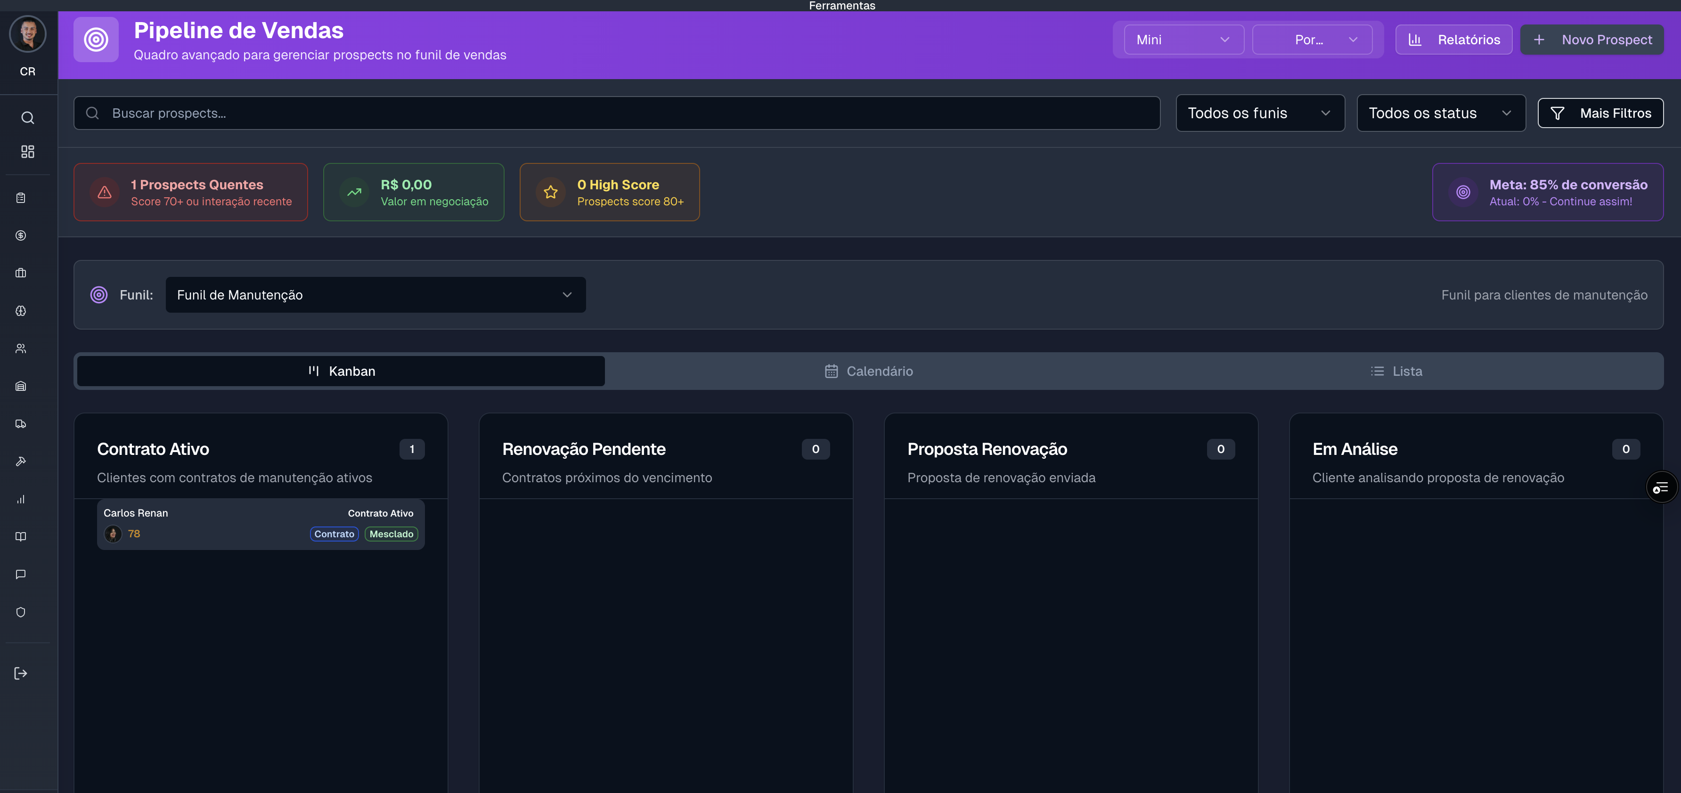Expand the Todos os status dropdown
The height and width of the screenshot is (793, 1681).
point(1440,113)
